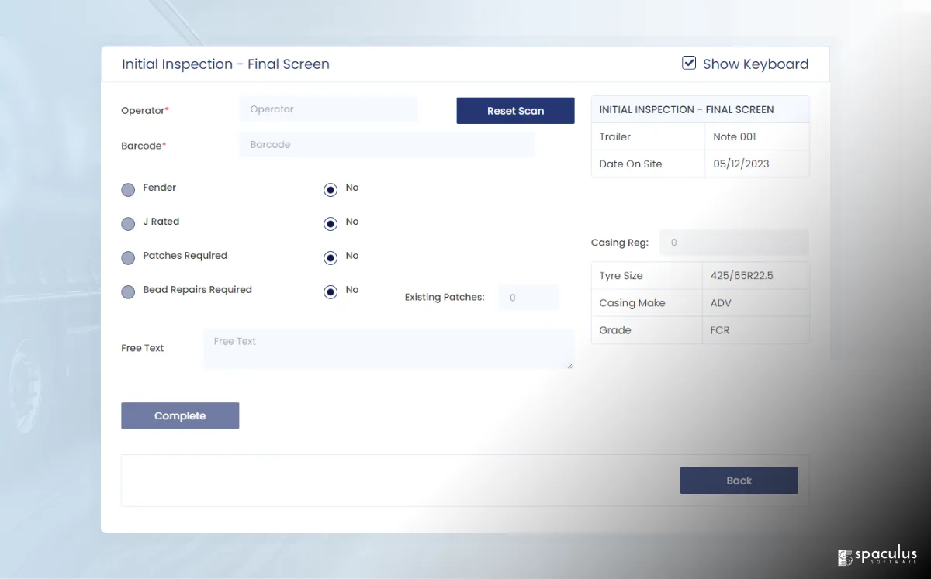Grab the Free Text resize handle
Viewport: 931px width, 579px height.
coord(570,365)
